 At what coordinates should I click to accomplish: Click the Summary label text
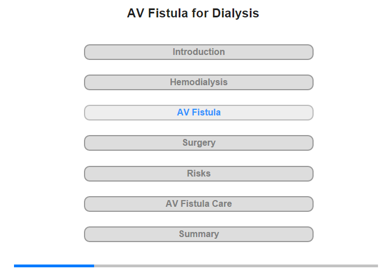click(199, 234)
